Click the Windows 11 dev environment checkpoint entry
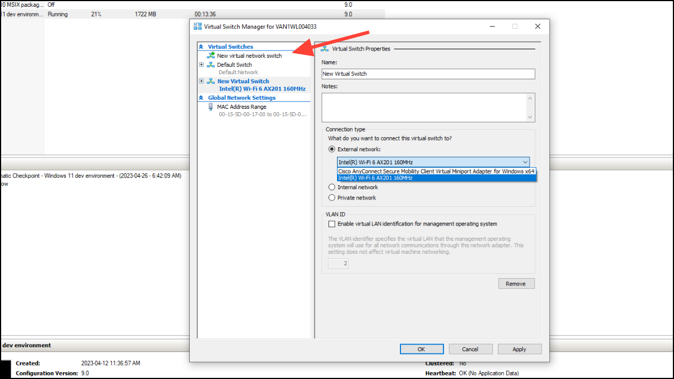This screenshot has width=674, height=379. coord(91,176)
